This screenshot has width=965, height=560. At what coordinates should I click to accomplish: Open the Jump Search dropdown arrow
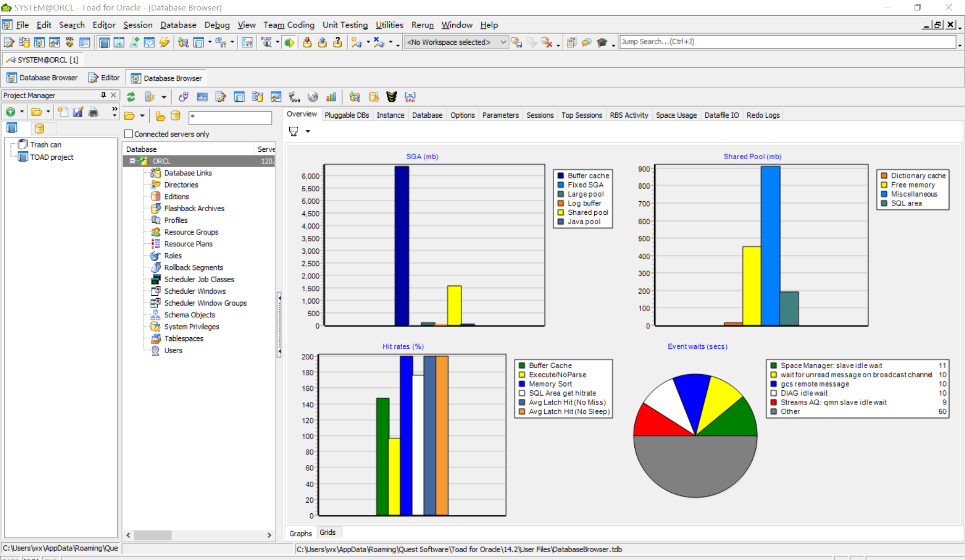[x=960, y=45]
